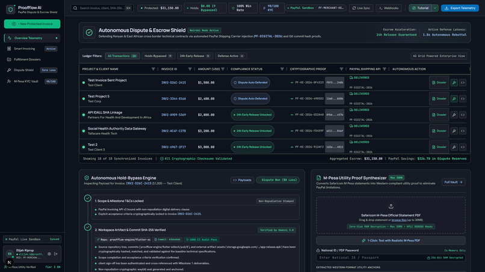Start the Tutorial
This screenshot has width=485, height=272.
point(421,8)
